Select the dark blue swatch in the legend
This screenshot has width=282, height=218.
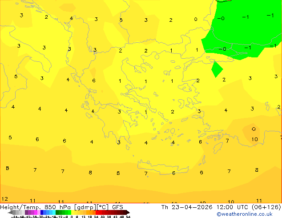tap(42, 212)
